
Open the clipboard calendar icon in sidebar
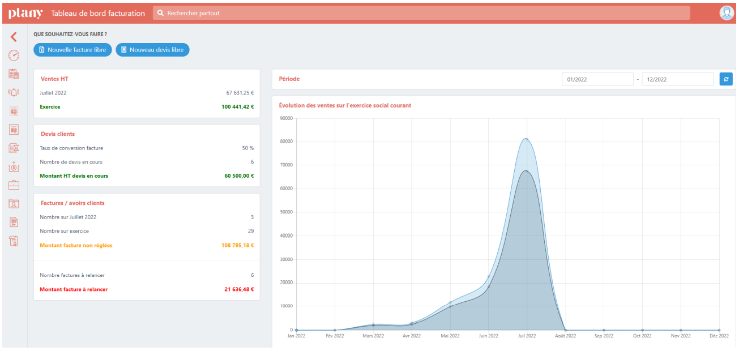[14, 74]
